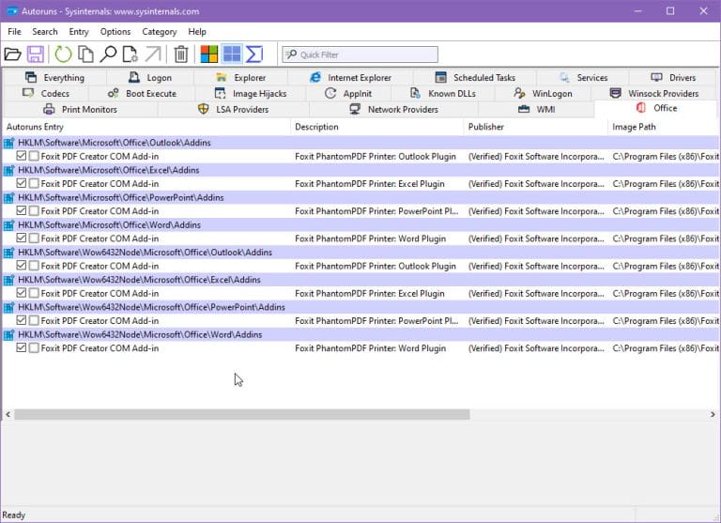Select the HKLM\Software\Wow6432Node\Microsoft\Office\Word\Addins registry row
The width and height of the screenshot is (721, 523).
point(360,334)
